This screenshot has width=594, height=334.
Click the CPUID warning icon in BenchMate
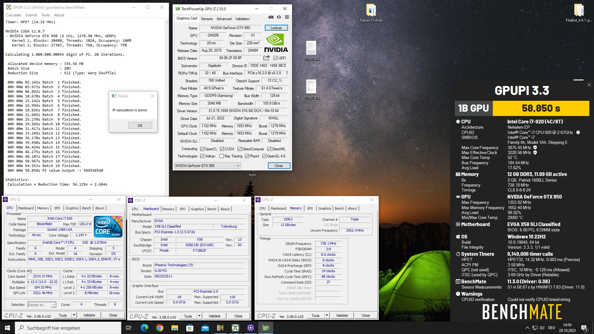pyautogui.click(x=578, y=132)
